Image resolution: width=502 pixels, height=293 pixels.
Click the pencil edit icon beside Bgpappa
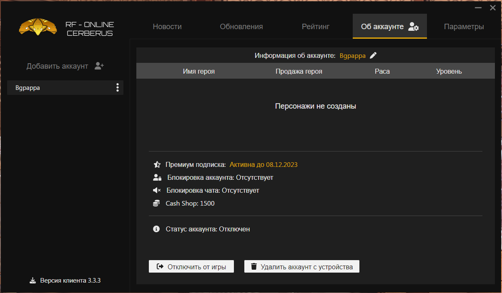[x=373, y=55]
